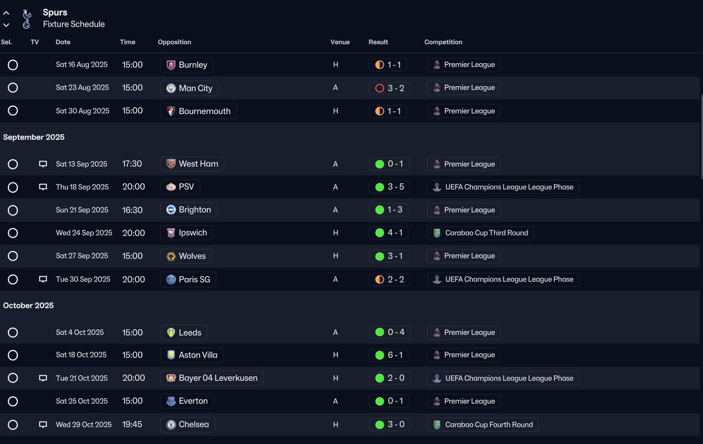Viewport: 703px width, 444px height.
Task: Select the Brighton fixture radio button
Action: [x=13, y=210]
